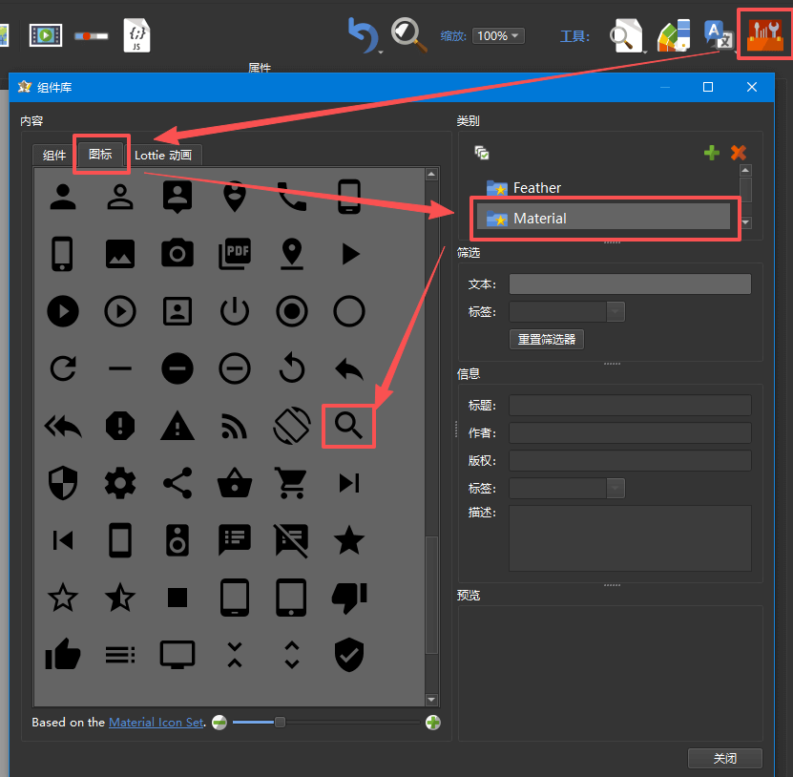Screen dimensions: 793x777
Task: Expand the info section tag dropdown
Action: [616, 488]
